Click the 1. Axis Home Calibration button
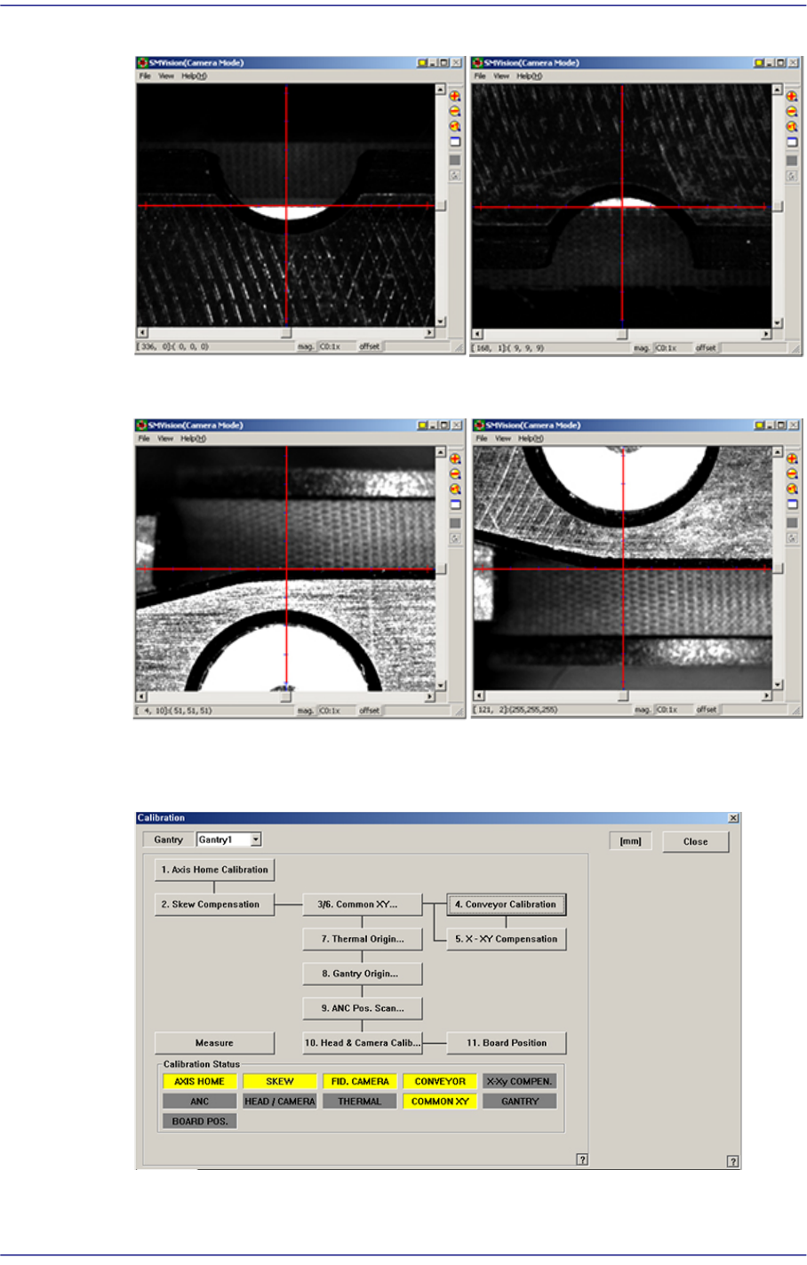This screenshot has width=807, height=1265. tap(214, 870)
